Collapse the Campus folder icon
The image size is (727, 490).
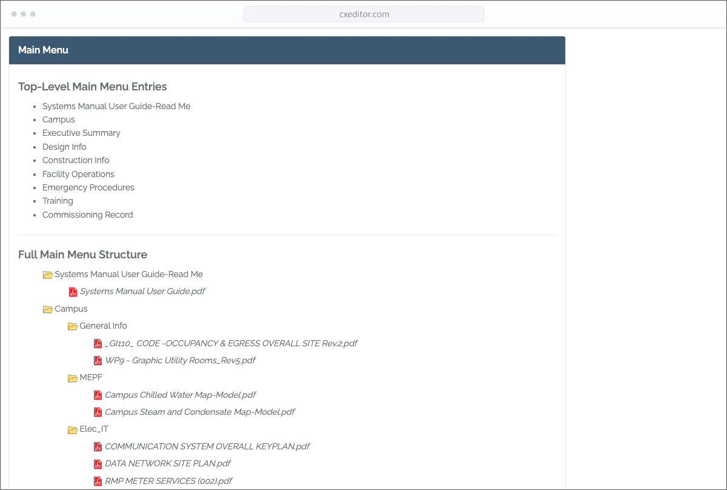coord(47,309)
